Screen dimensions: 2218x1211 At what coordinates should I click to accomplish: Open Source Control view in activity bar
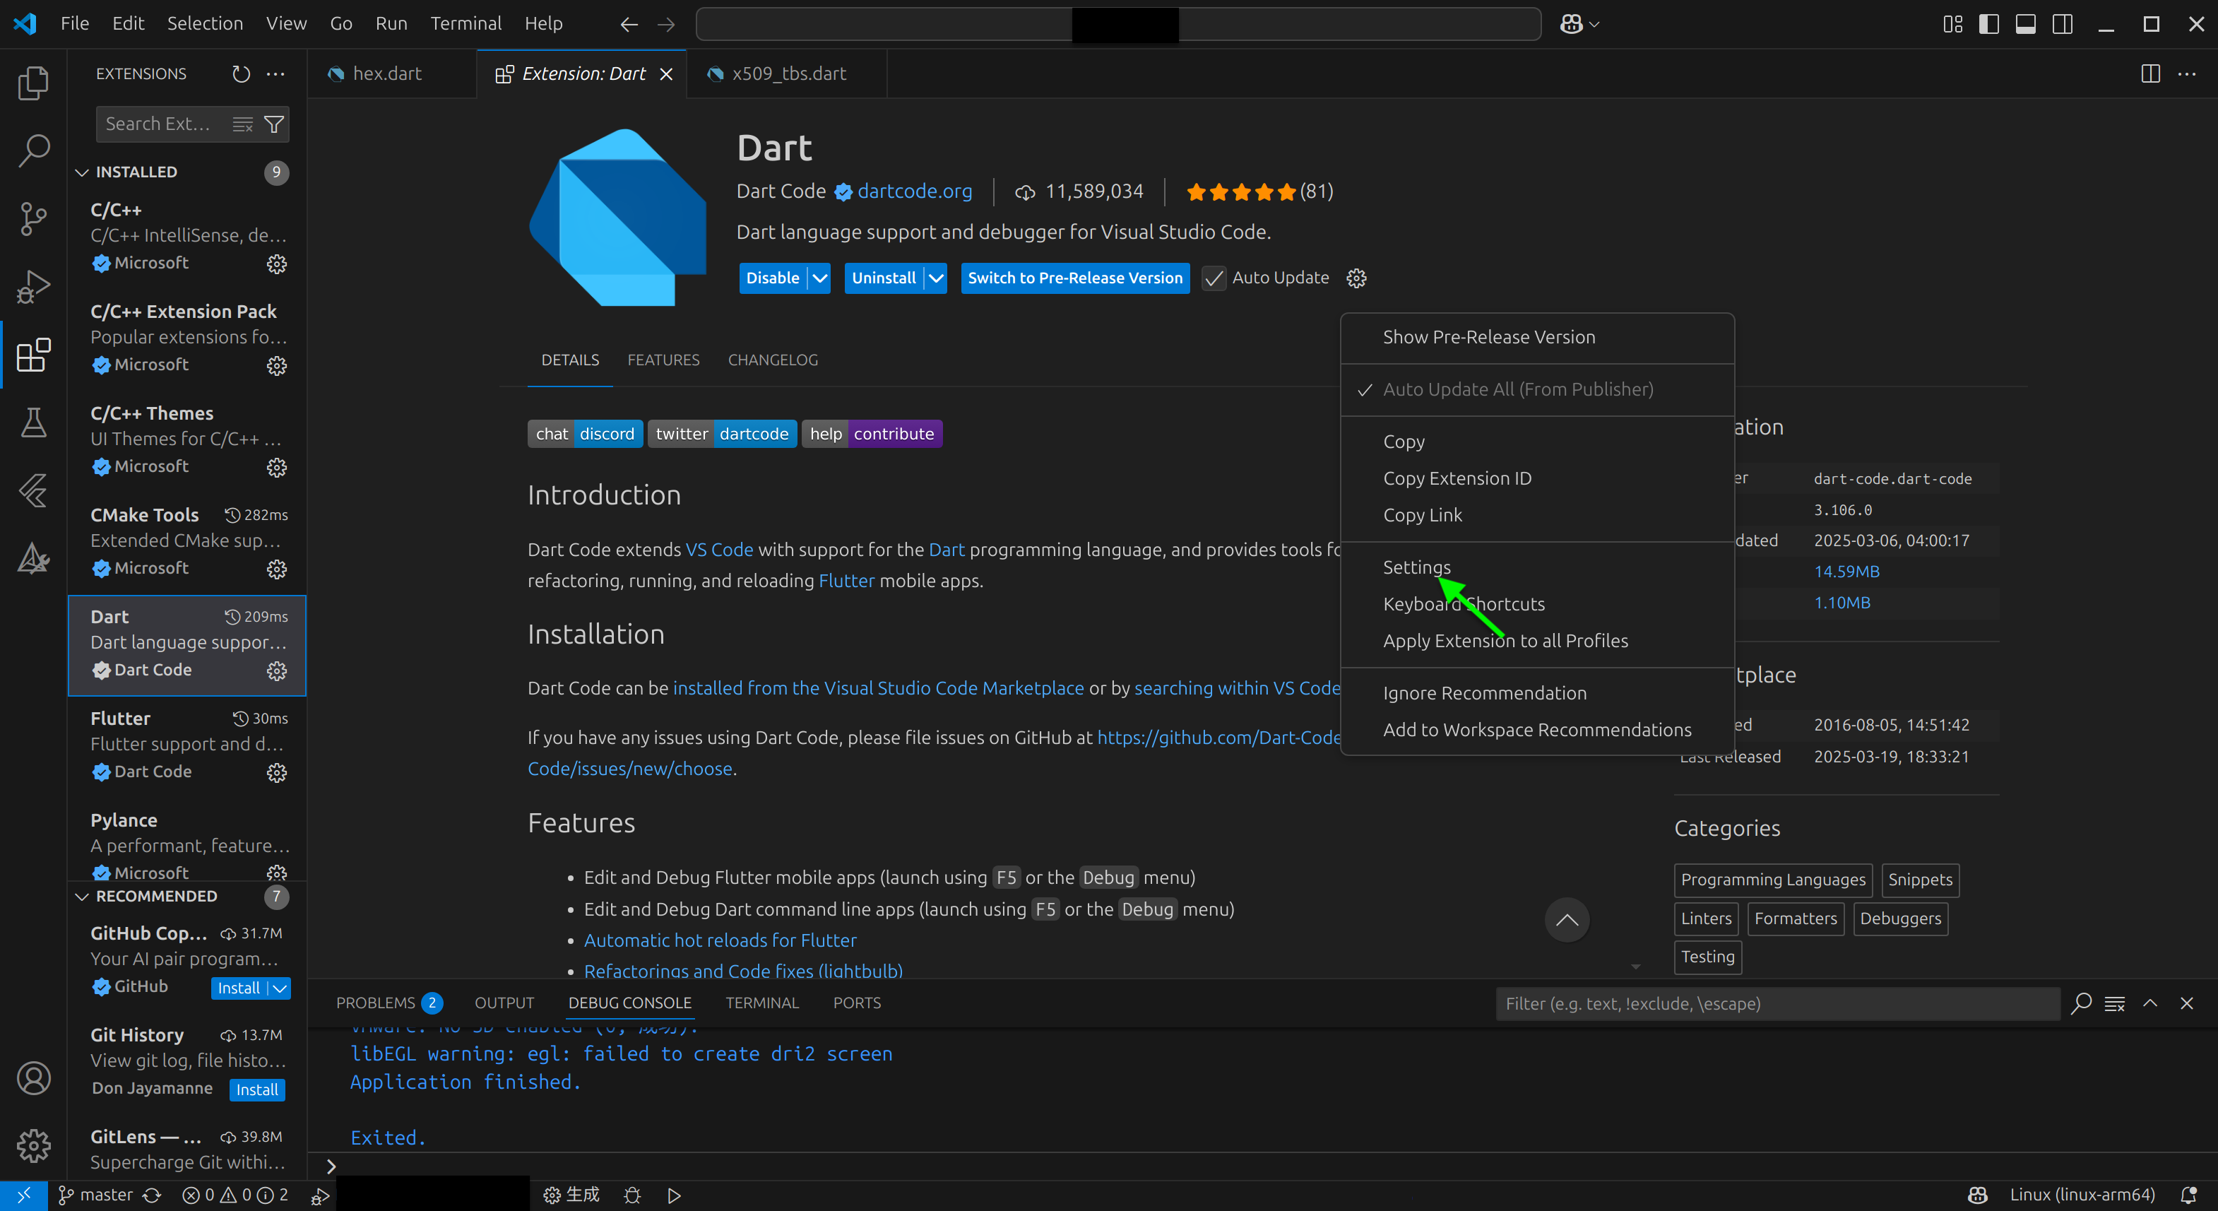[34, 218]
